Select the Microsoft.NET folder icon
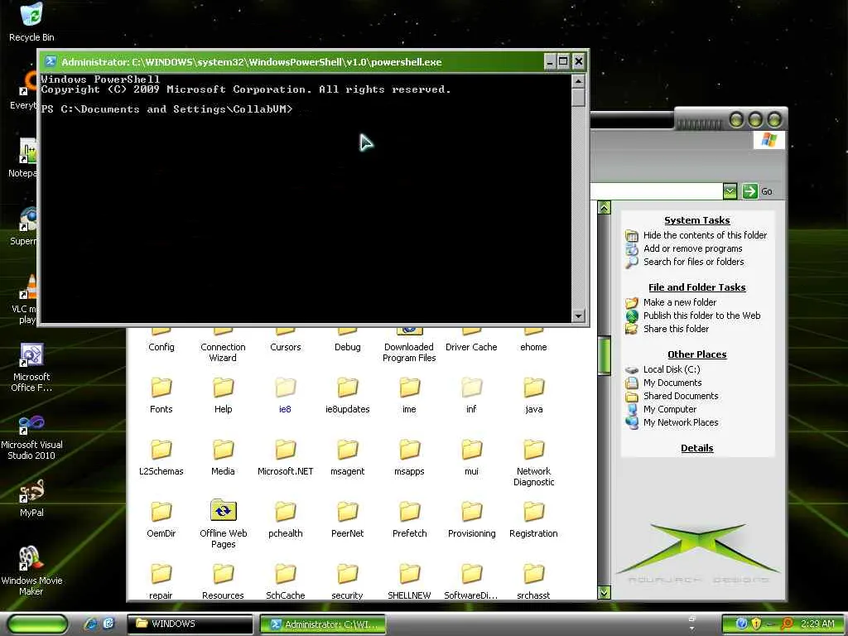The height and width of the screenshot is (636, 848). click(285, 450)
